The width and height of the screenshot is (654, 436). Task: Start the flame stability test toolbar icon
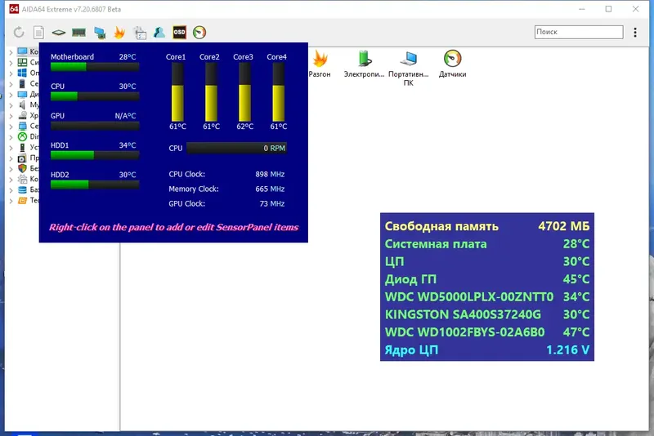click(x=119, y=32)
